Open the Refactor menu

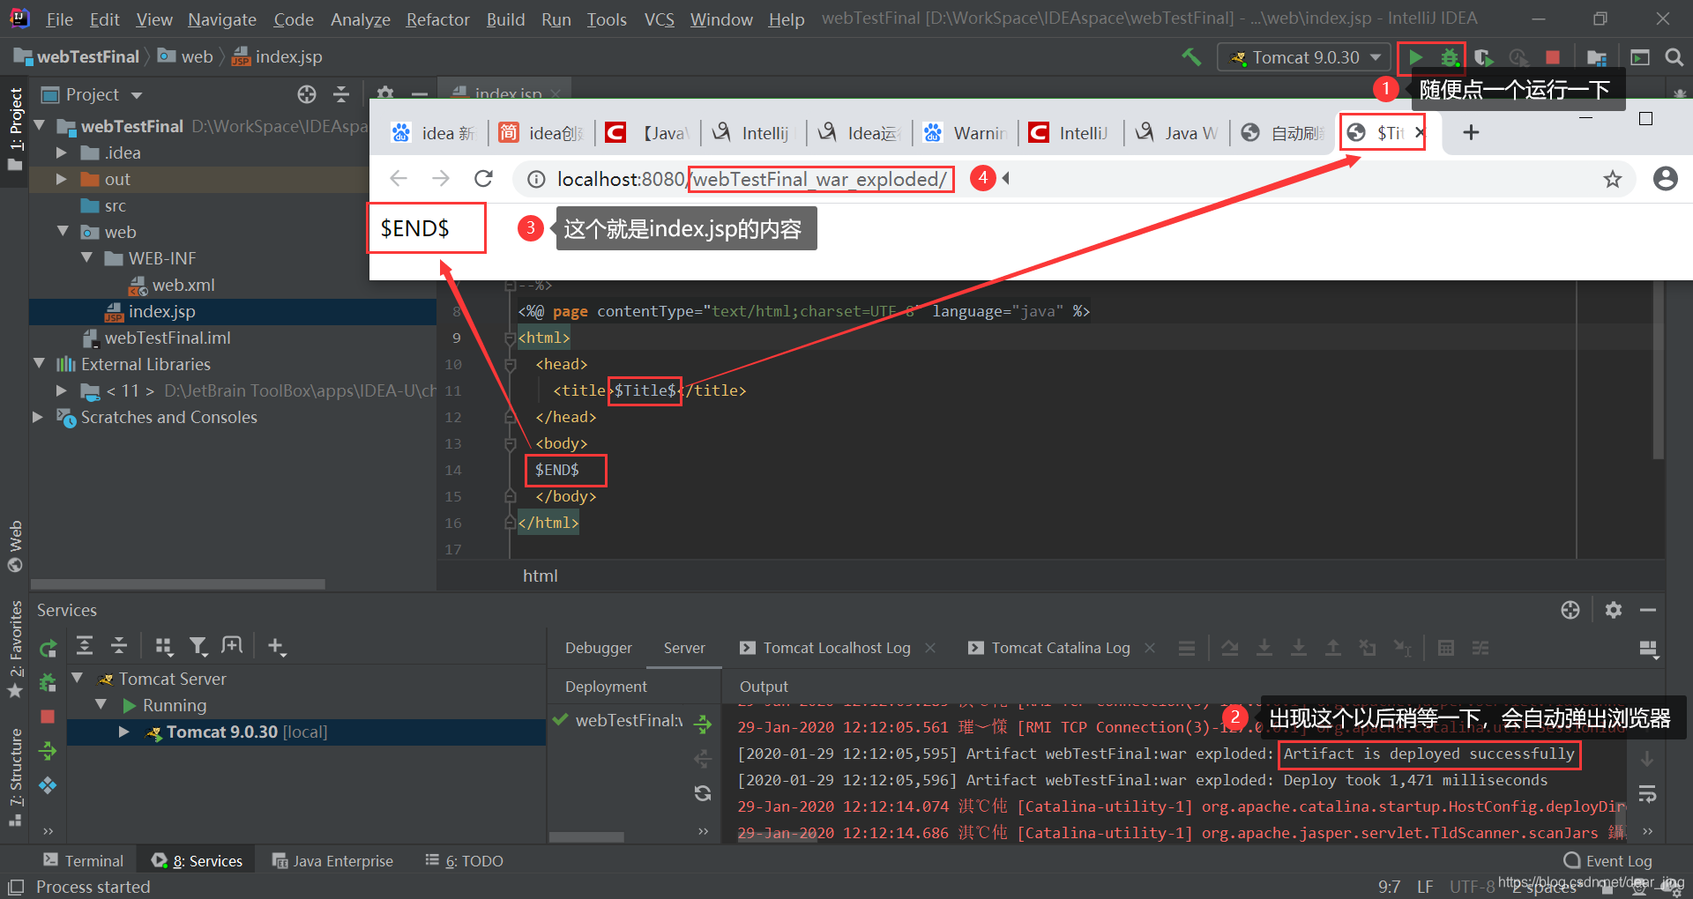437,19
